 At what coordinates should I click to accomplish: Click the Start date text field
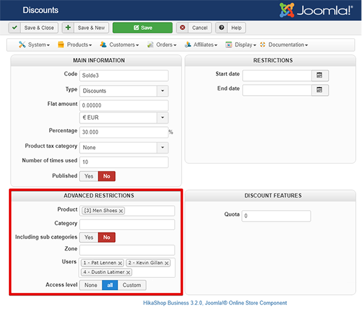coord(277,76)
